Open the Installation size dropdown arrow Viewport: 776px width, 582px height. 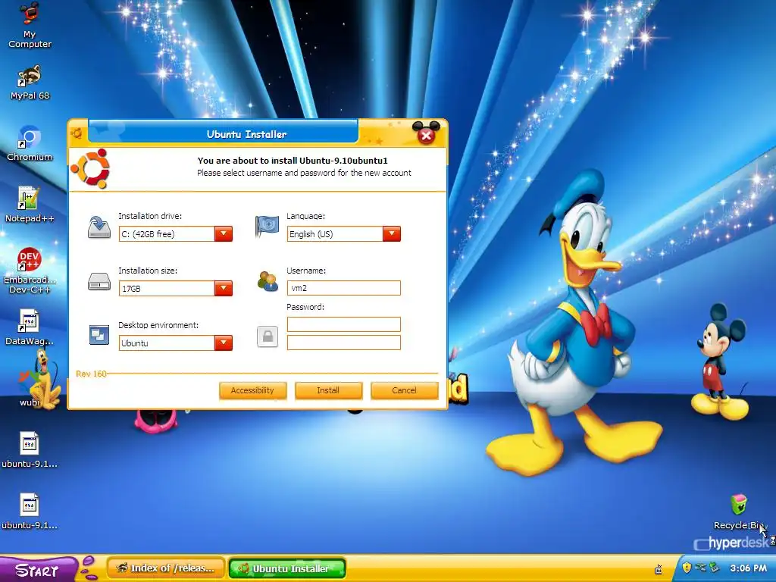click(x=224, y=288)
